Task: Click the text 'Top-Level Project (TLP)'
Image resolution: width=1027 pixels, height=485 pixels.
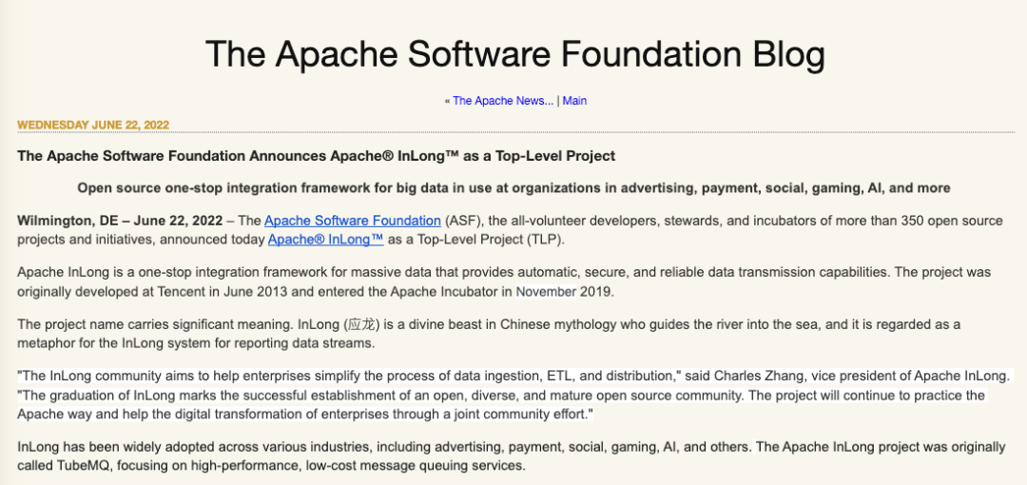Action: 490,240
